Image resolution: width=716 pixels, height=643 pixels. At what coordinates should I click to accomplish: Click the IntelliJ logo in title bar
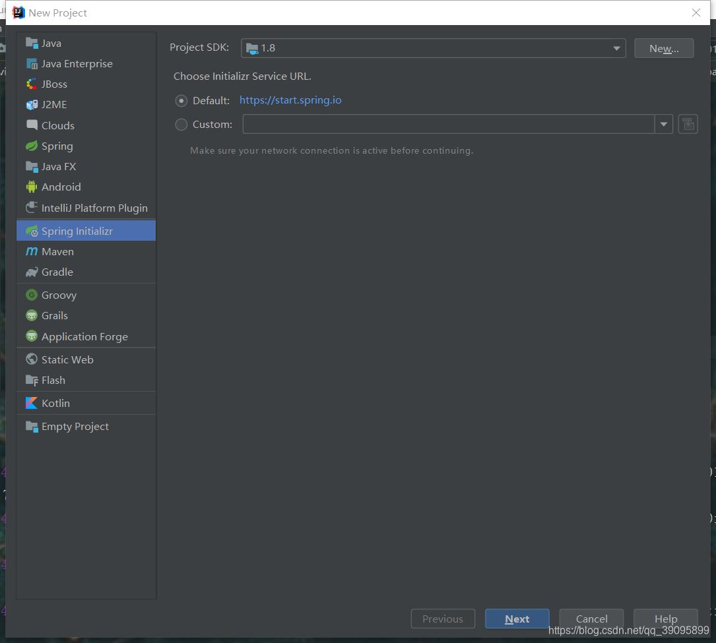tap(18, 13)
